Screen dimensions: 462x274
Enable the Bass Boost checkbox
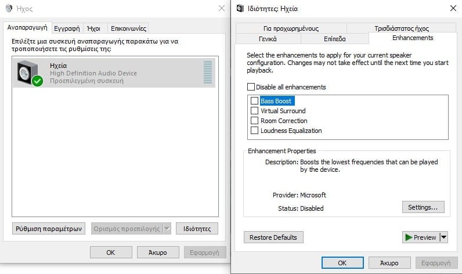point(254,101)
